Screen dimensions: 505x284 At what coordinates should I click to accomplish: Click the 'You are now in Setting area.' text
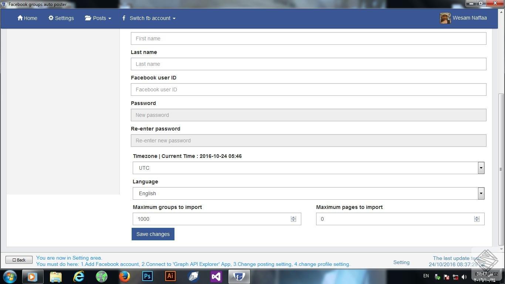[69, 258]
